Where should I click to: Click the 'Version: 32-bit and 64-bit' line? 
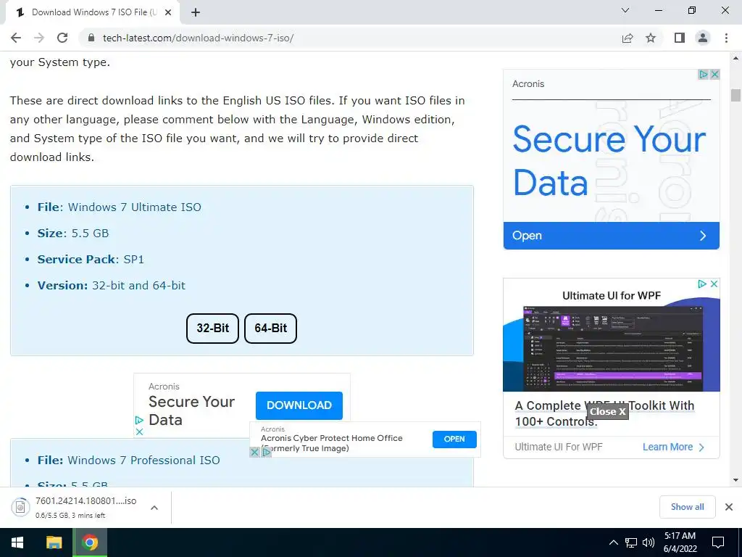pos(111,285)
